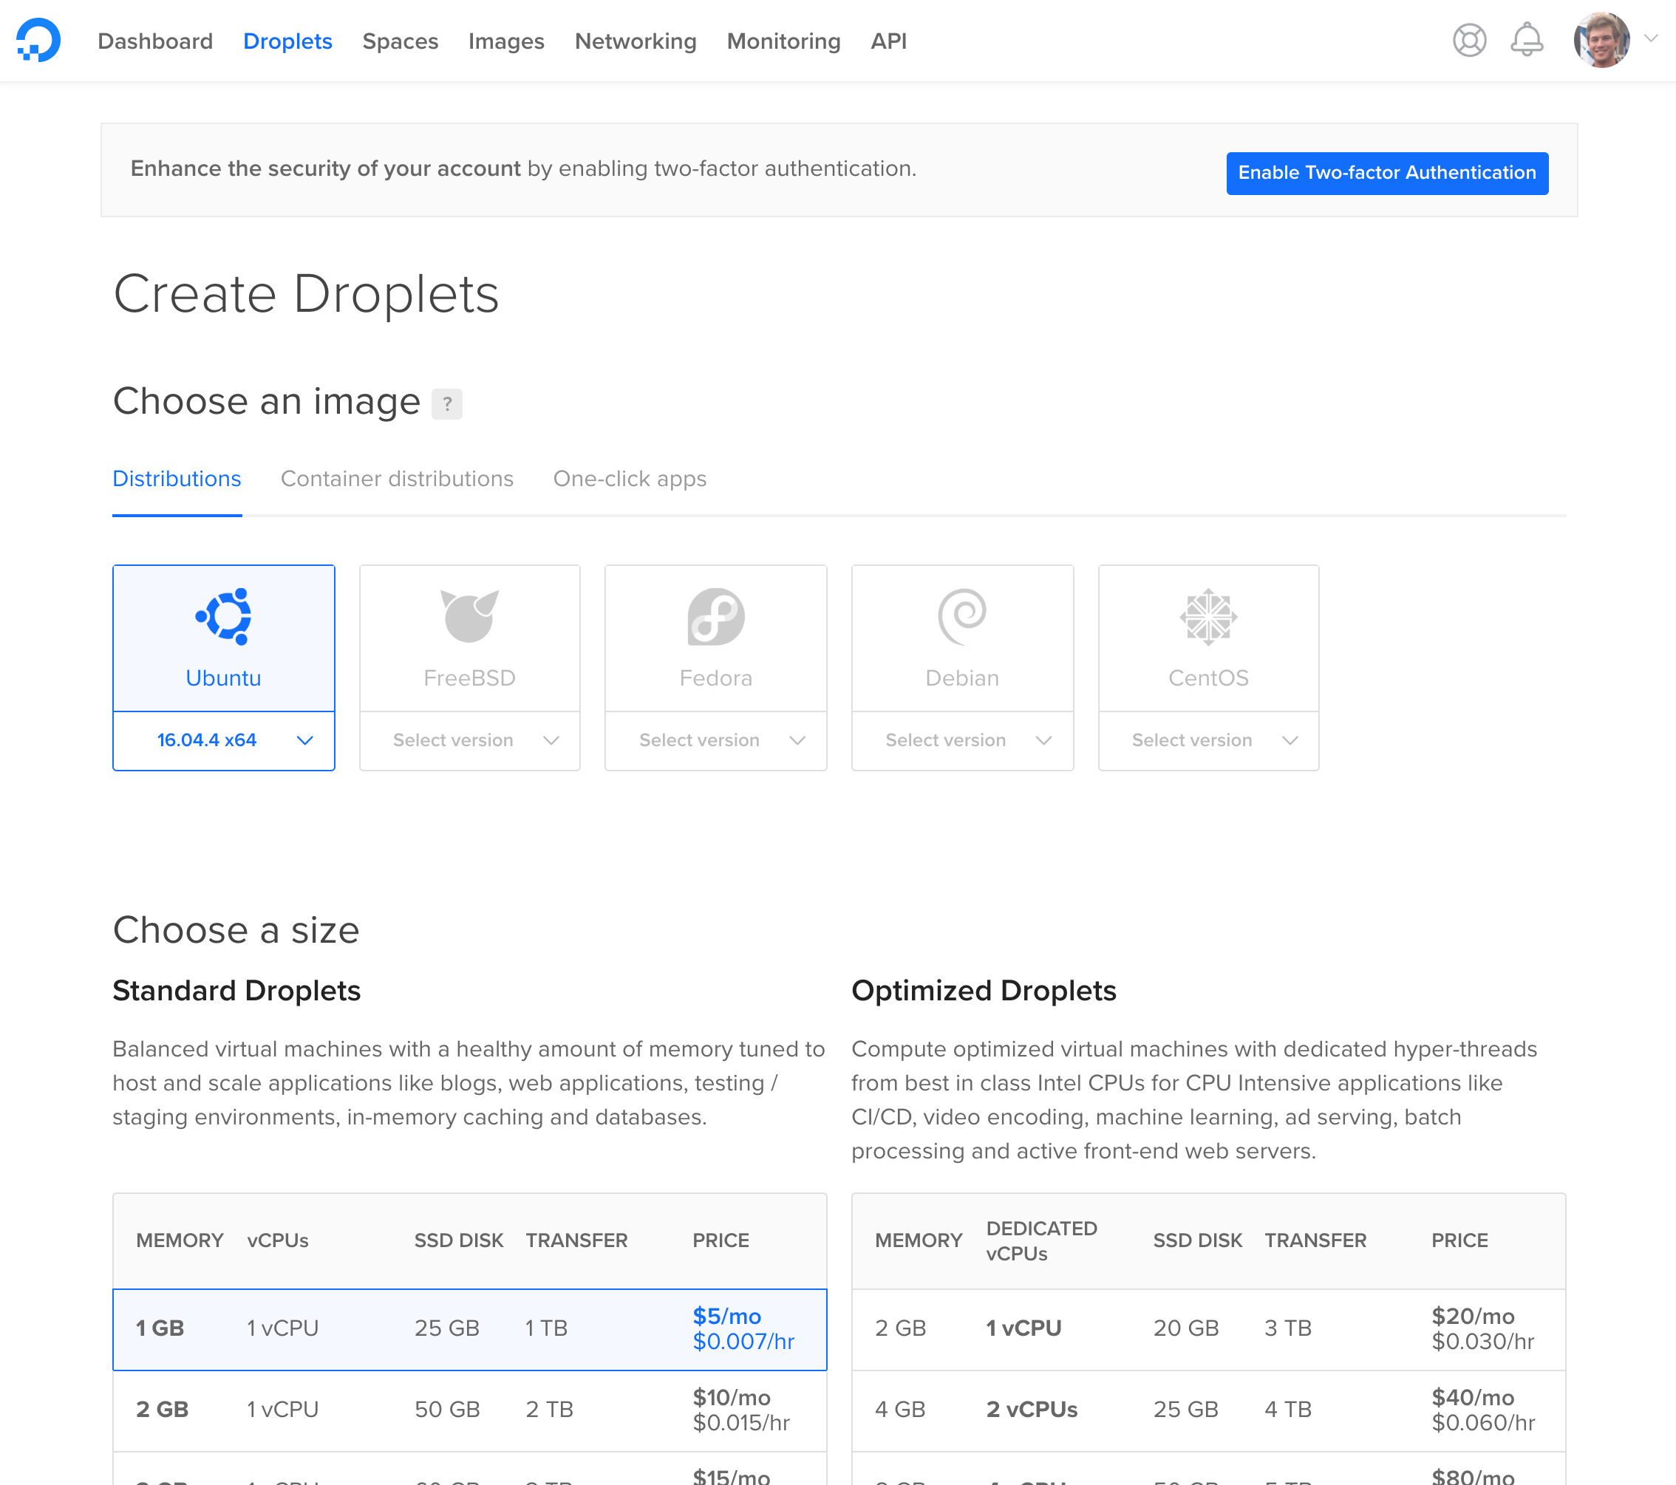Open the help tooltip next to Choose an image
Screen dimensions: 1676x1485
pyautogui.click(x=448, y=403)
